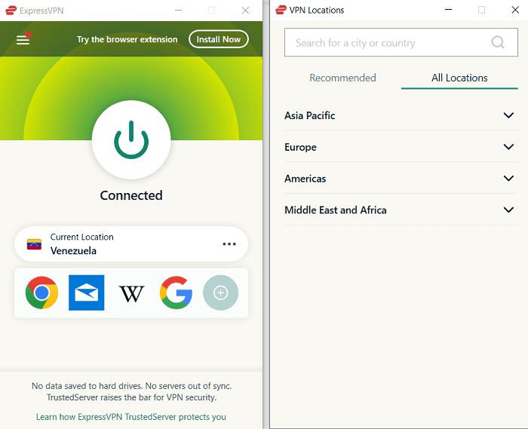The height and width of the screenshot is (429, 528).
Task: Open the Google shortcut icon
Action: tap(176, 293)
